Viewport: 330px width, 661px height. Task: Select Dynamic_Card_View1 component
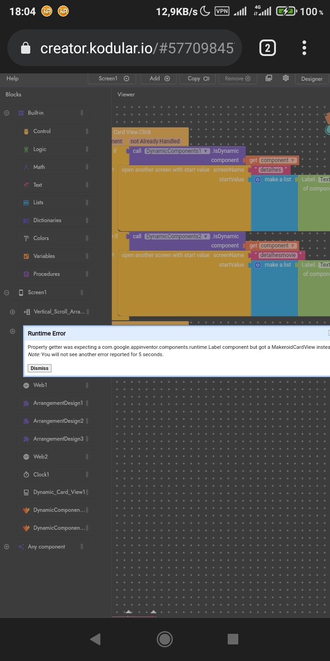pyautogui.click(x=59, y=492)
